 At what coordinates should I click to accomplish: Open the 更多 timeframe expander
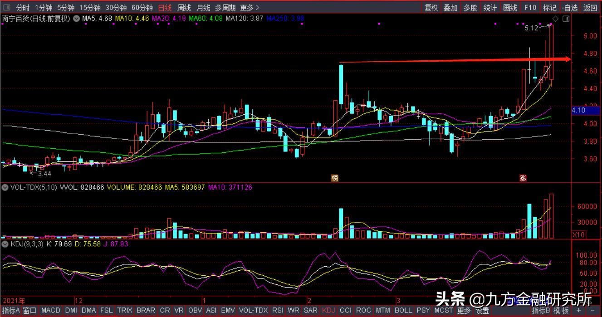point(250,8)
